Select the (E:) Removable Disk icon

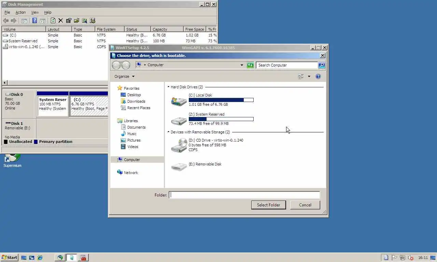179,166
